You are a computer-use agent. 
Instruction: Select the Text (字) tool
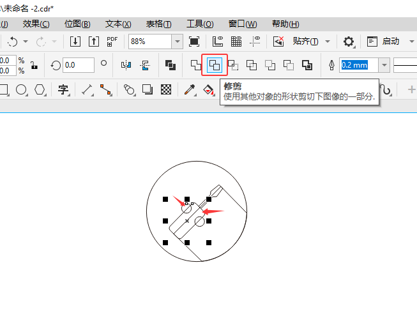(x=63, y=89)
